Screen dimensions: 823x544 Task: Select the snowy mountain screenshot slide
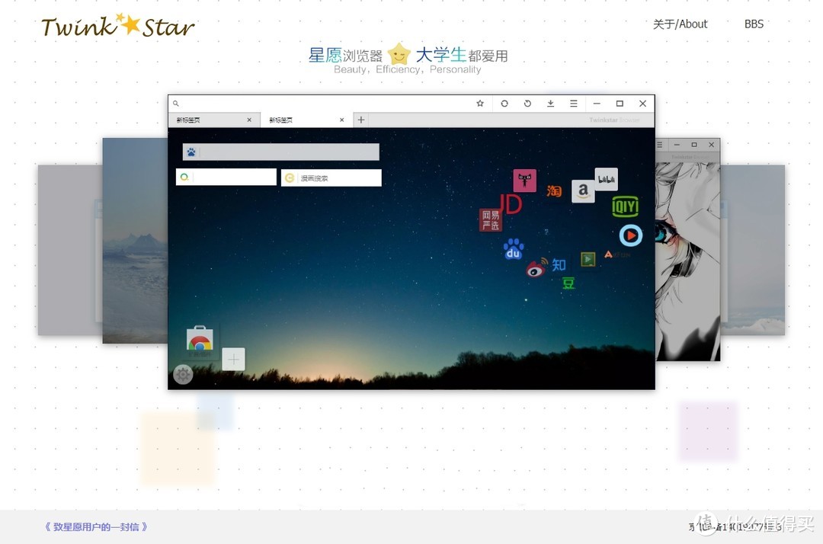[135, 241]
